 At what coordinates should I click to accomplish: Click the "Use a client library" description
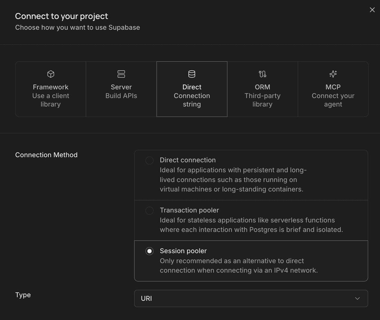[x=51, y=100]
